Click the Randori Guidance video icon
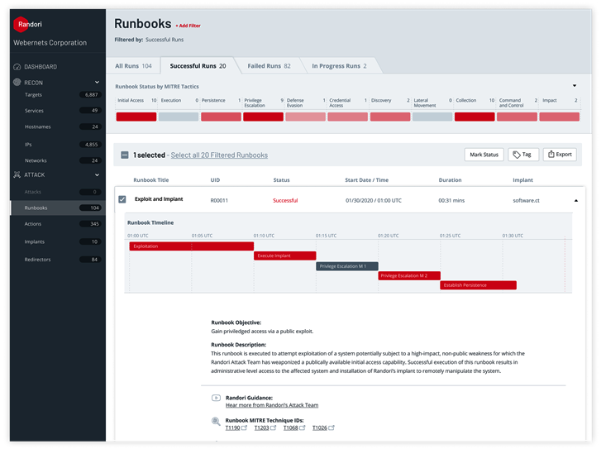 click(216, 398)
